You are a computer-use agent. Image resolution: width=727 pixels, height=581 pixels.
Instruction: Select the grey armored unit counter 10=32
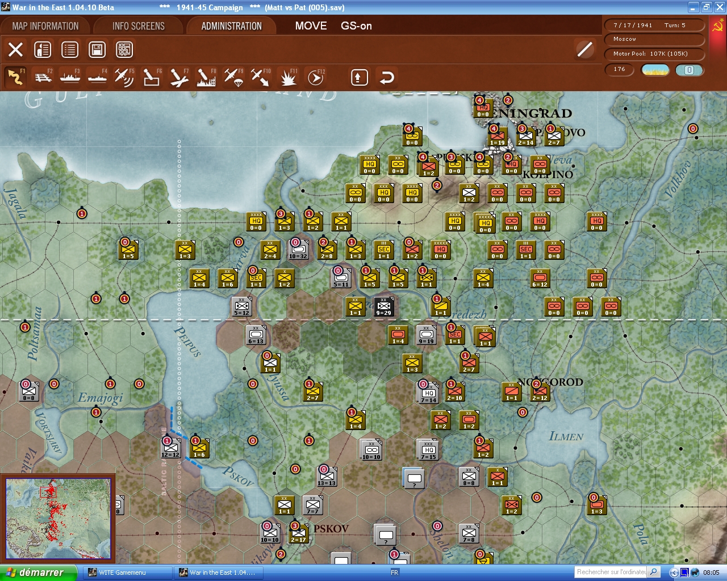[298, 250]
